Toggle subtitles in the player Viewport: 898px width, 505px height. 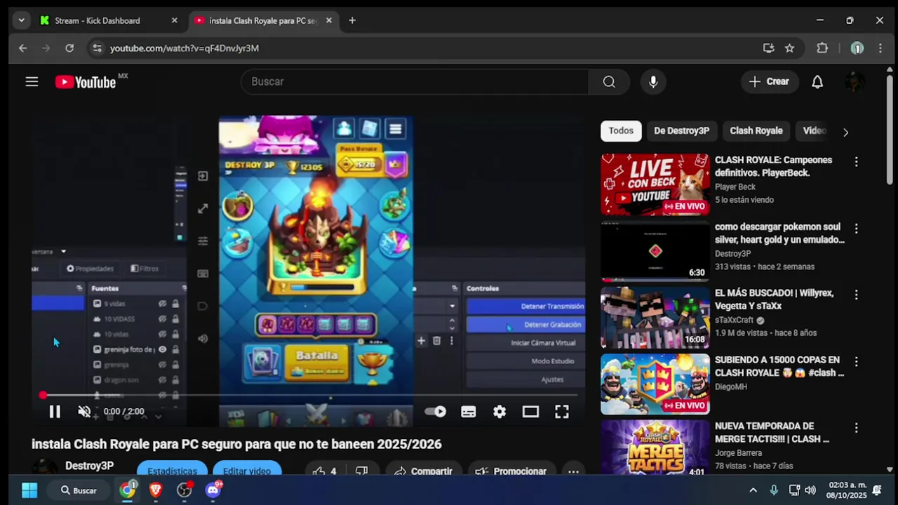click(469, 412)
